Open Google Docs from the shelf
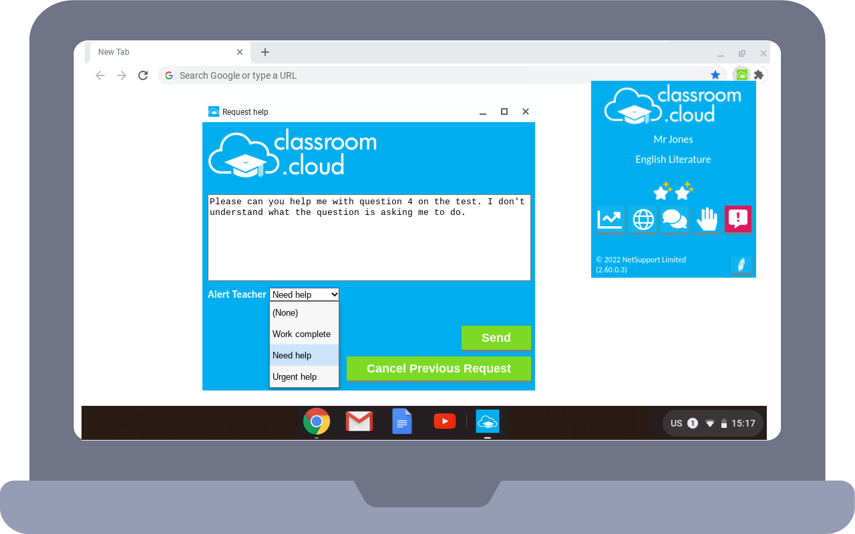Viewport: 855px width, 534px height. (402, 421)
